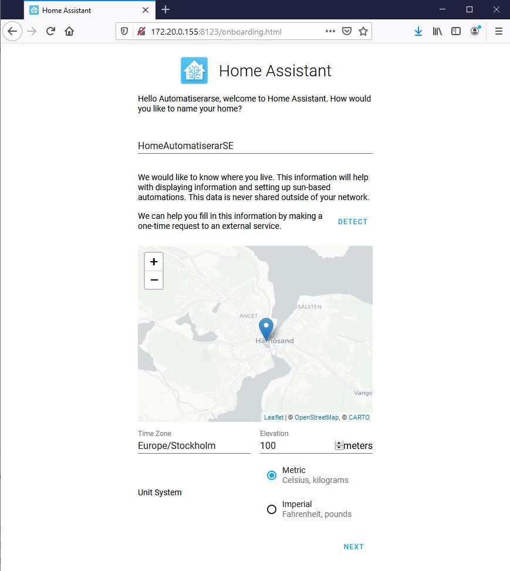Open the CARTO attribution link
510x571 pixels.
click(x=359, y=417)
